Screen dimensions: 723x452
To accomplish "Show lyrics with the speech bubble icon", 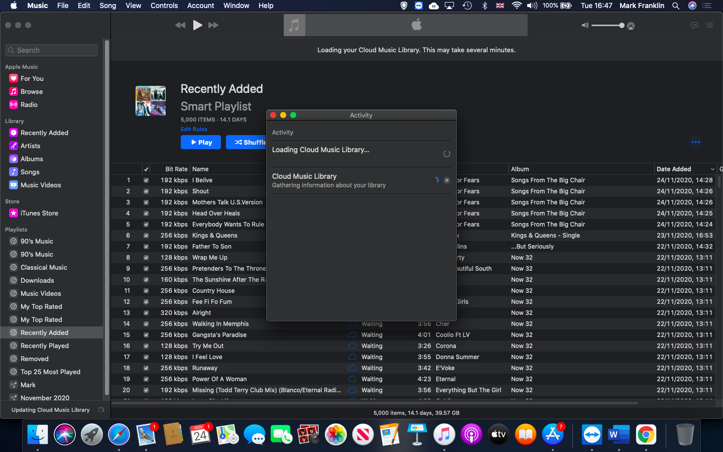I will tap(694, 25).
